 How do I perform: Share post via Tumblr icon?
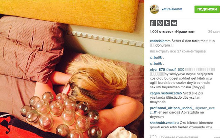tap(167, 23)
